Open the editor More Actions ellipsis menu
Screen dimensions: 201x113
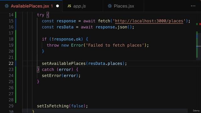193,6
